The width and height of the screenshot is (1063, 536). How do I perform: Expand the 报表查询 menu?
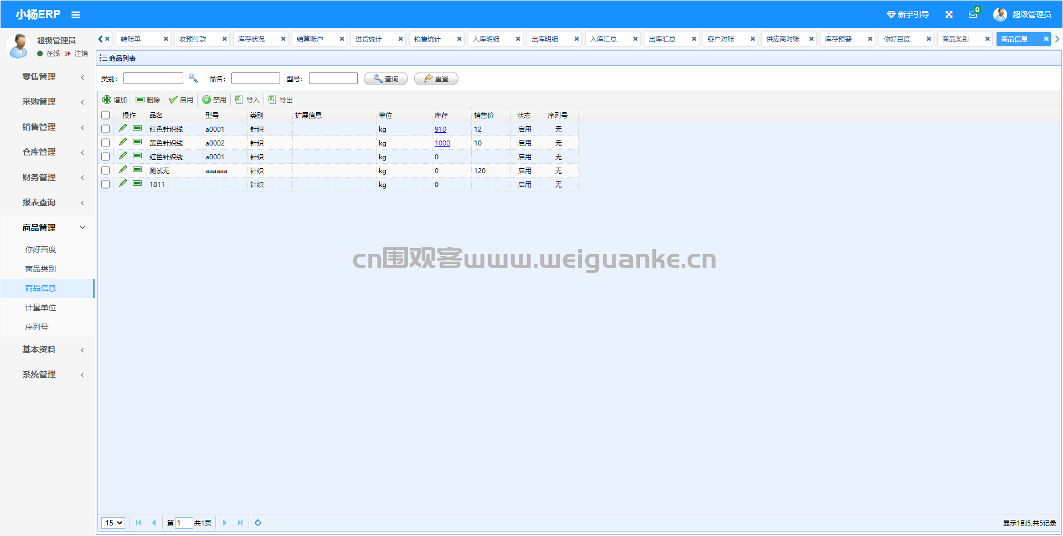point(48,202)
